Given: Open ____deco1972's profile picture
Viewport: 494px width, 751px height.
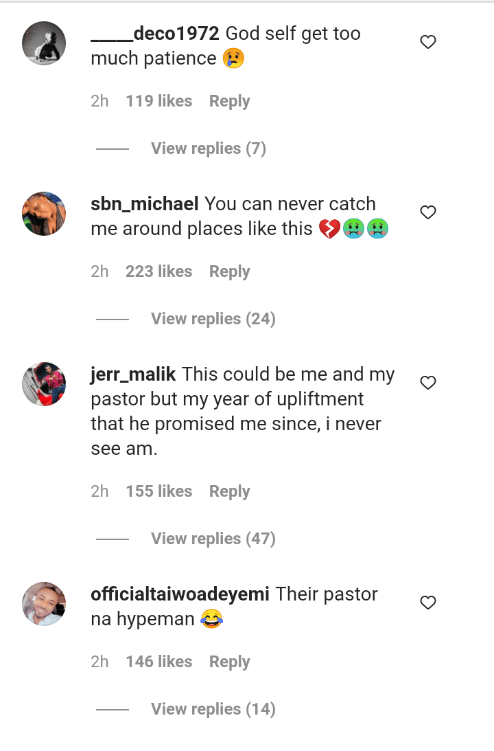Looking at the screenshot, I should click(44, 43).
